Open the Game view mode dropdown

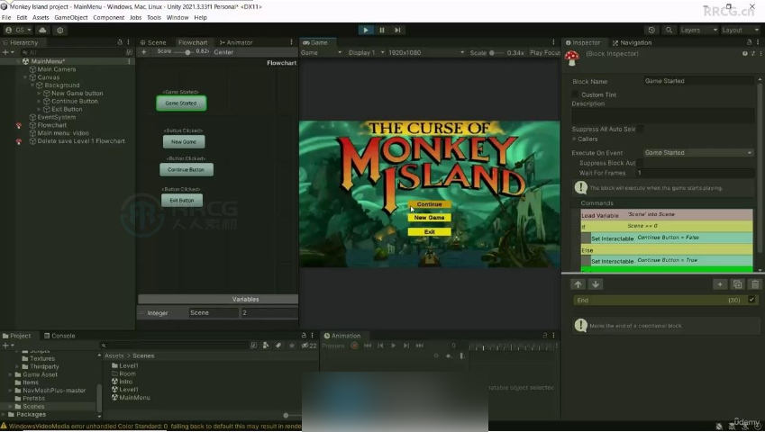tap(322, 52)
